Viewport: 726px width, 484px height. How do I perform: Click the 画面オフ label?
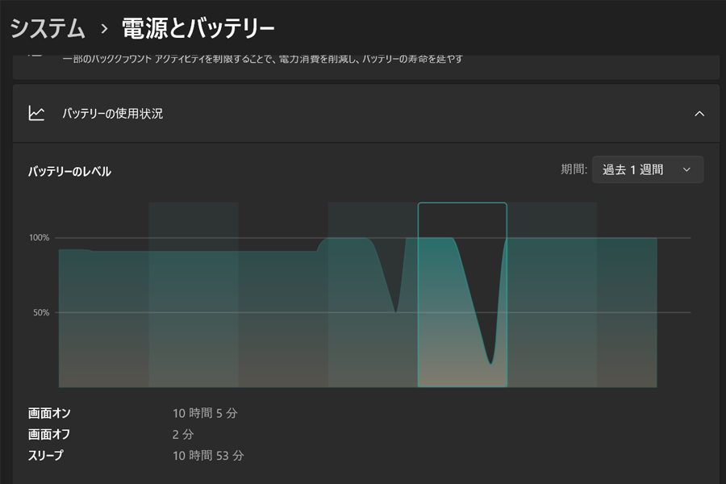click(49, 435)
